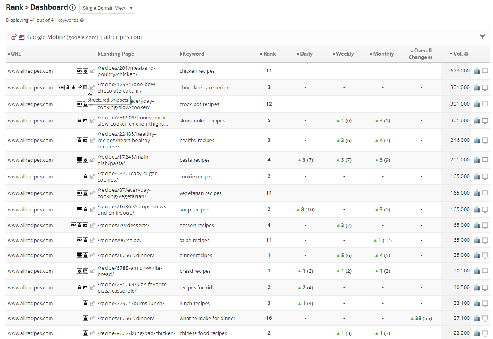
Task: Click image icon in slow cooker recipes row
Action: [85, 120]
